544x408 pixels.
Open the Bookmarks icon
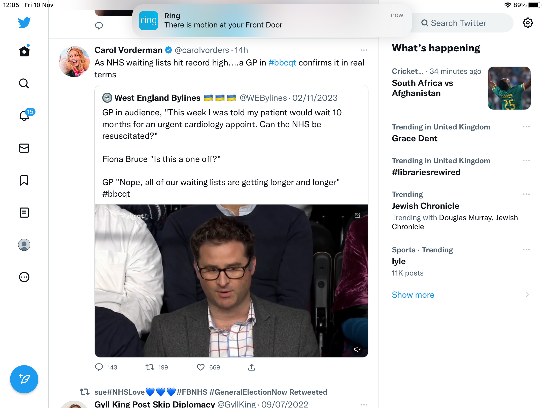(24, 180)
